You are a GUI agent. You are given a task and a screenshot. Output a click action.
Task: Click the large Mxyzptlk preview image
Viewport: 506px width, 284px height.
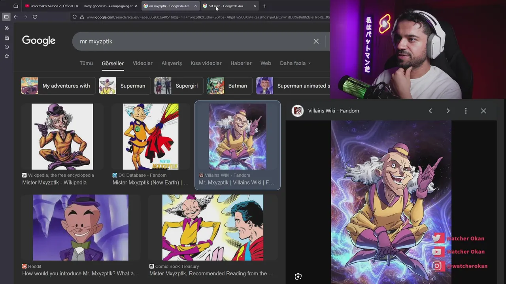[x=391, y=202]
